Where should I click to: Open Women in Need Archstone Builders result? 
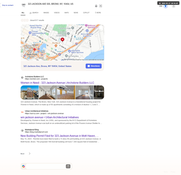(x=57, y=83)
